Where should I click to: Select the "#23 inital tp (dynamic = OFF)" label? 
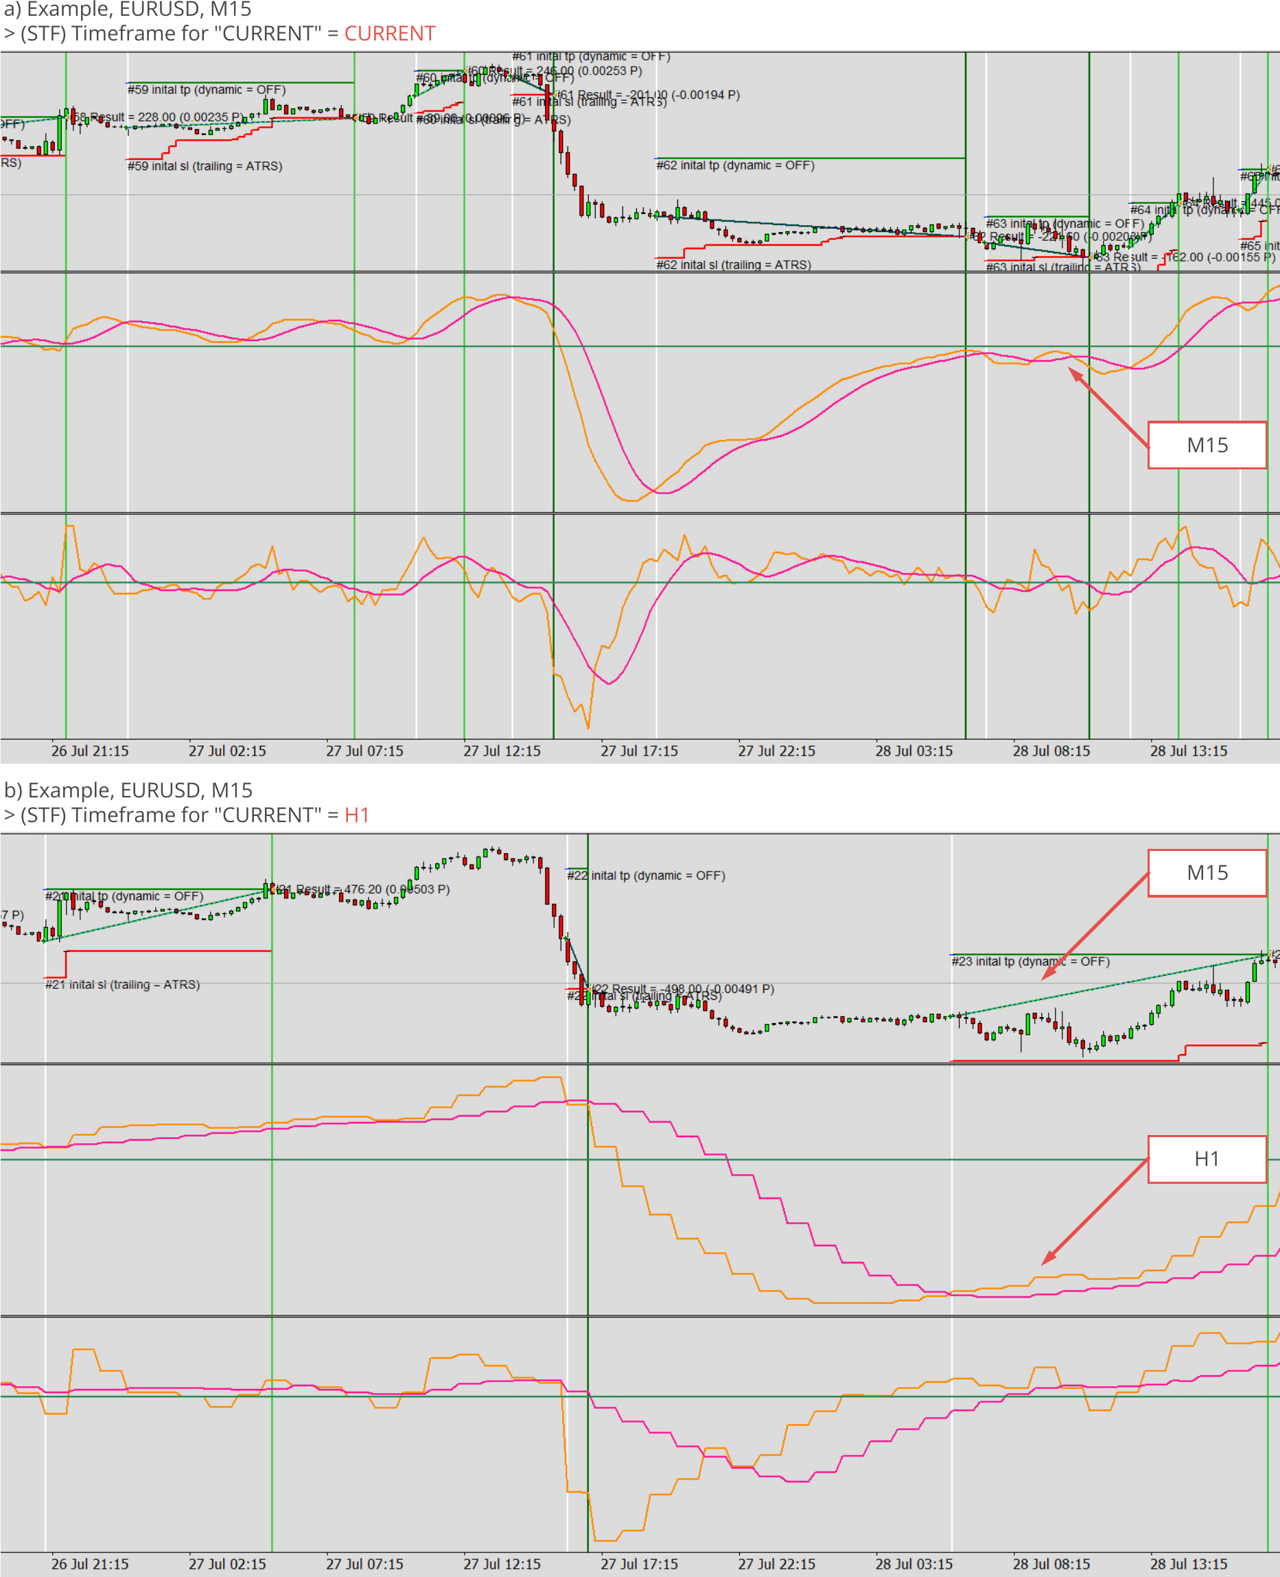tap(1030, 961)
